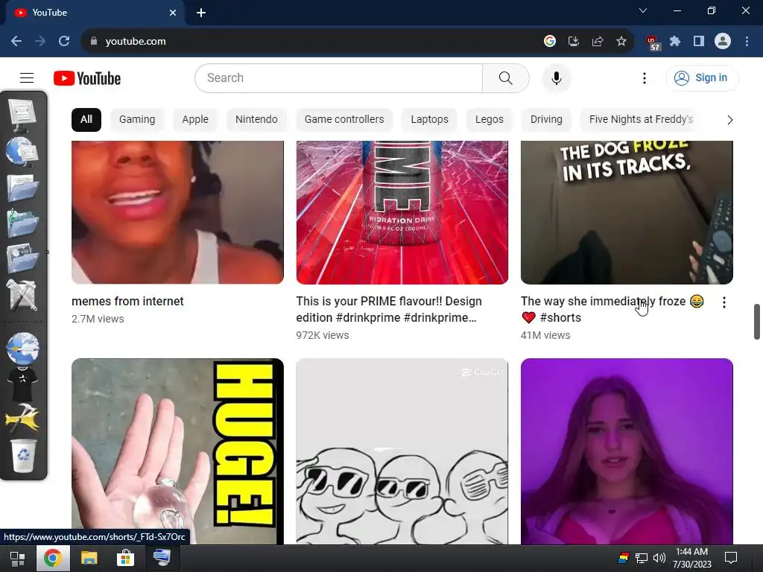
Task: Open new browser tab
Action: [201, 13]
